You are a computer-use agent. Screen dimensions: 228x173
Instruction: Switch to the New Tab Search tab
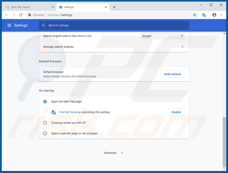29,7
